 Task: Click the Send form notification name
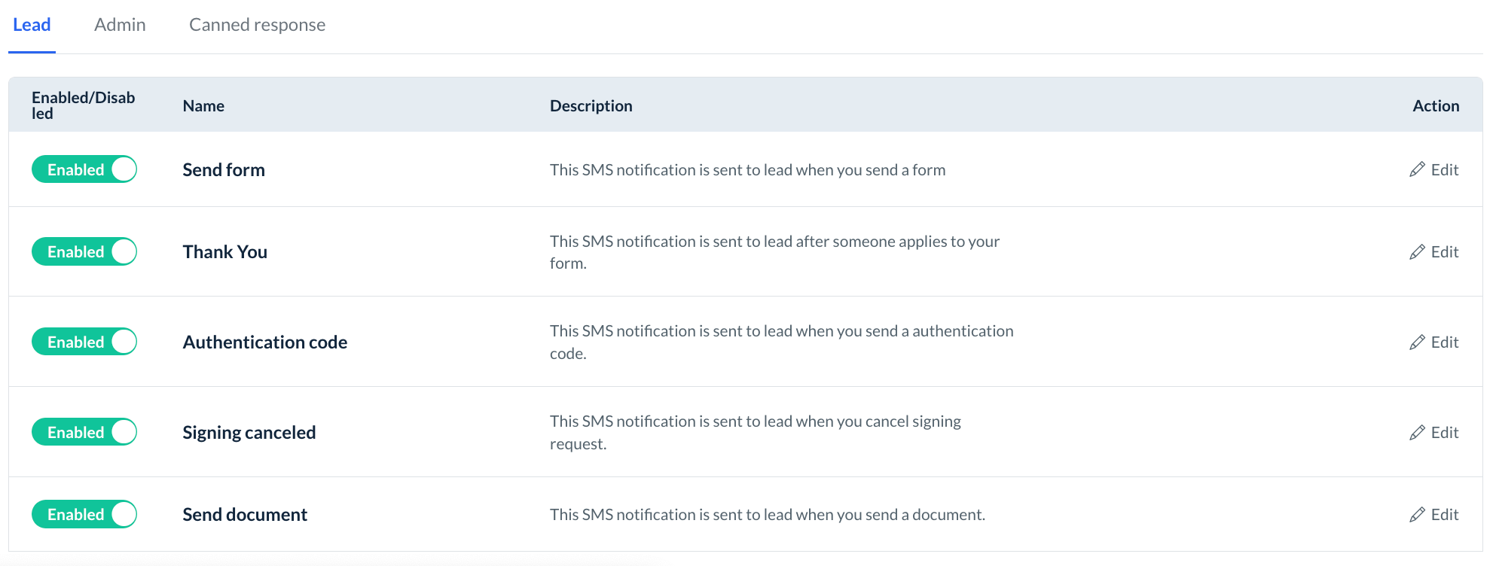(224, 170)
